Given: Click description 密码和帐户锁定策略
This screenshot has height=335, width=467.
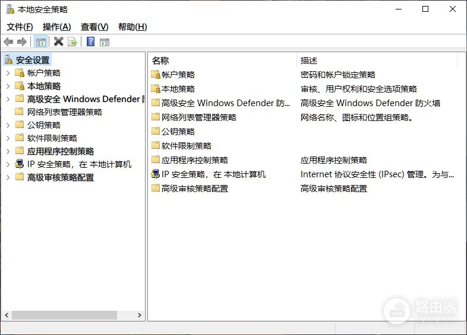Looking at the screenshot, I should (337, 75).
